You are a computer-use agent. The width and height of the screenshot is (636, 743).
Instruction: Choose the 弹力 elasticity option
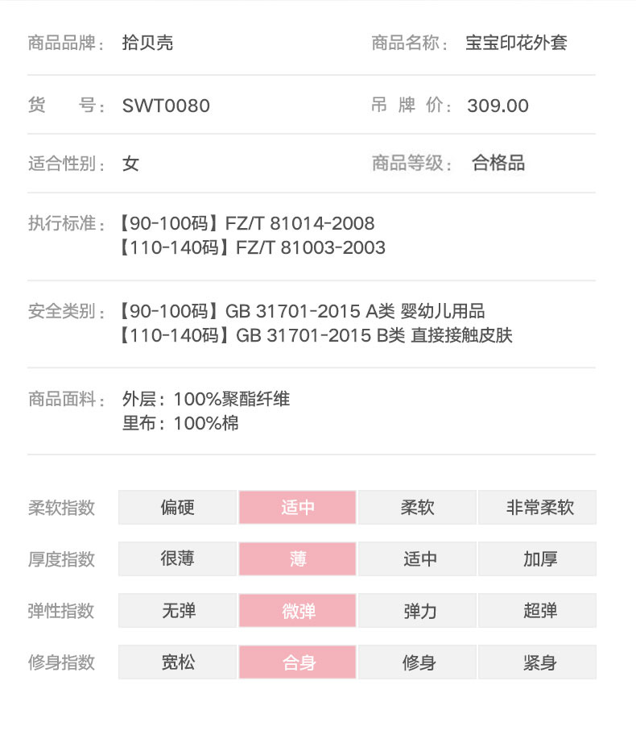[x=417, y=611]
